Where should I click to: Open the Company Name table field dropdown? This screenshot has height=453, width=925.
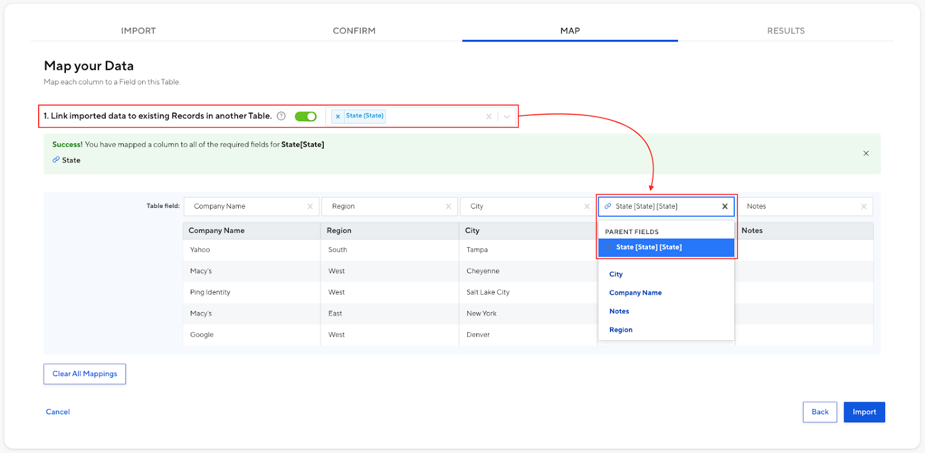pos(251,206)
